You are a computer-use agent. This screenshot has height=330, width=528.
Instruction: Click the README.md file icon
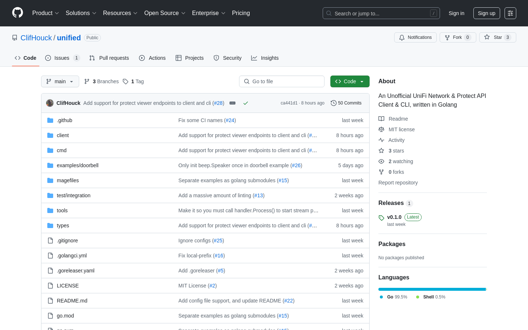[50, 301]
